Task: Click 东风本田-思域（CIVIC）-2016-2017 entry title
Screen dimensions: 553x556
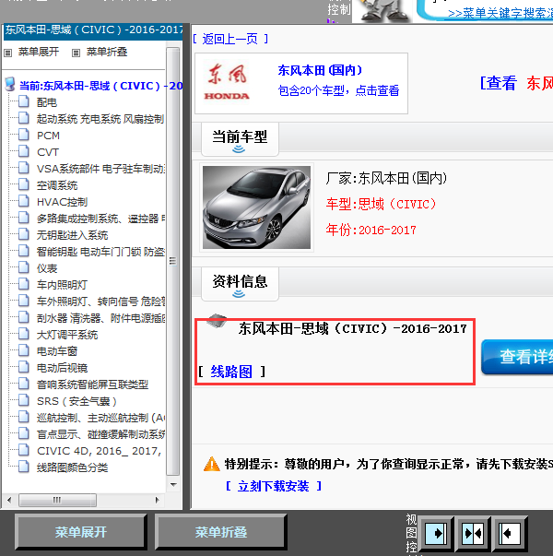Action: tap(353, 328)
